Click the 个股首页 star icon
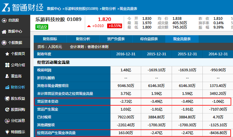 click(7, 54)
